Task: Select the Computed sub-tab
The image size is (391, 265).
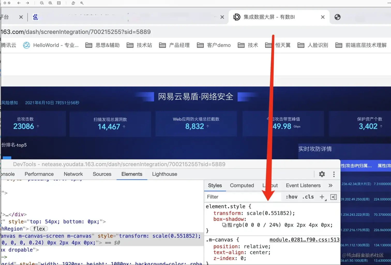Action: (242, 186)
